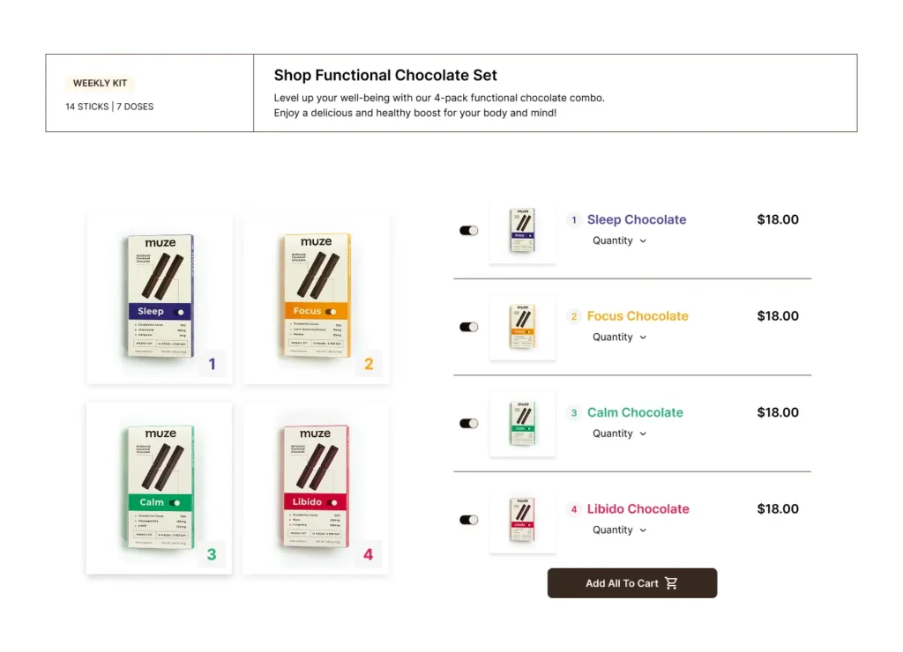Click the large Sleep box image numbered 1
The height and width of the screenshot is (652, 903).
pyautogui.click(x=160, y=297)
